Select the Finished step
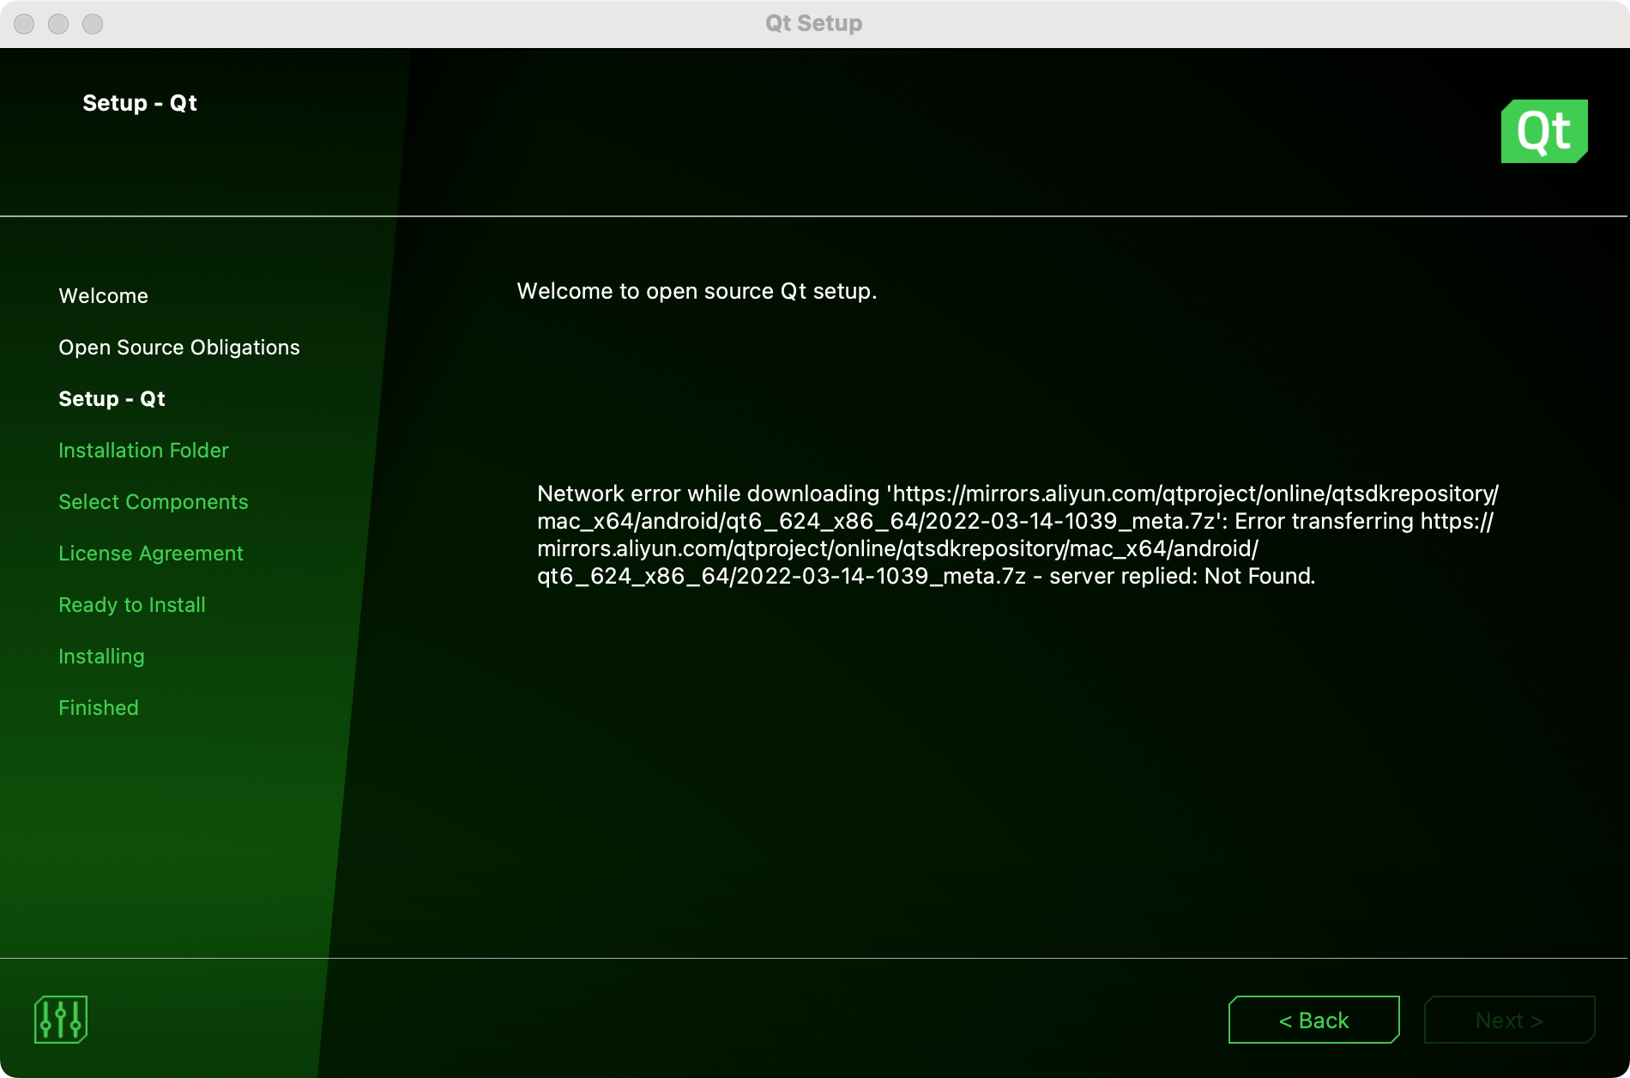The width and height of the screenshot is (1630, 1078). (x=99, y=708)
